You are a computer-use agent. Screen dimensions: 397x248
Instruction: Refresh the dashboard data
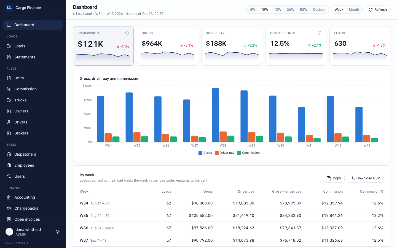coord(377,10)
